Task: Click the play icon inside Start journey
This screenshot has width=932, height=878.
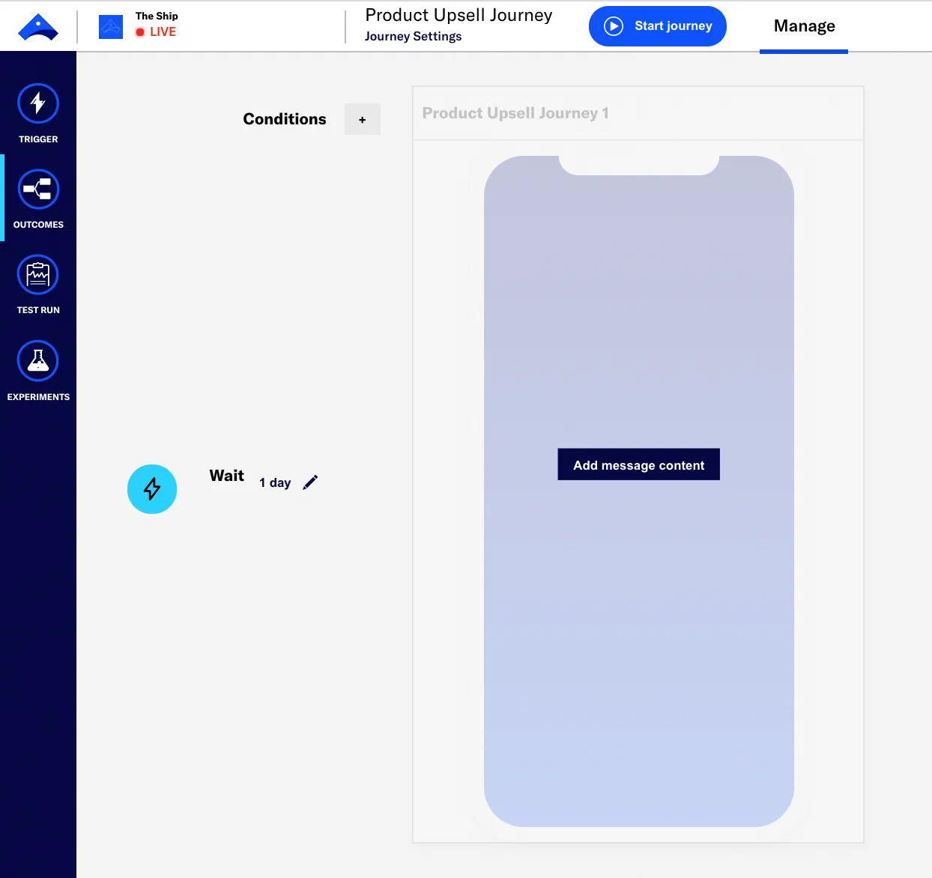Action: [613, 25]
